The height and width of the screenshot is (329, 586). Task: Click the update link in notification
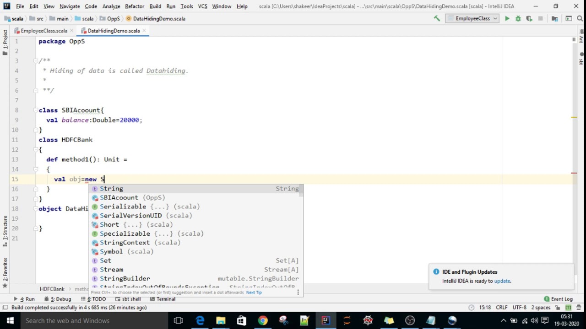[x=502, y=281]
